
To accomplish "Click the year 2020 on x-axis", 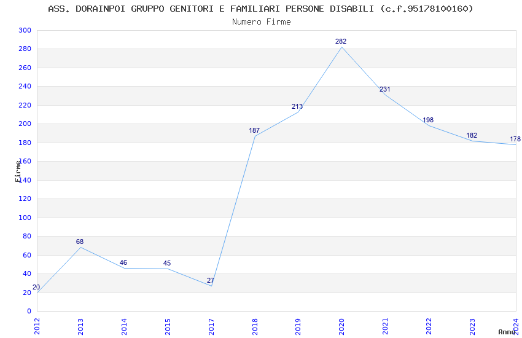I will [342, 326].
